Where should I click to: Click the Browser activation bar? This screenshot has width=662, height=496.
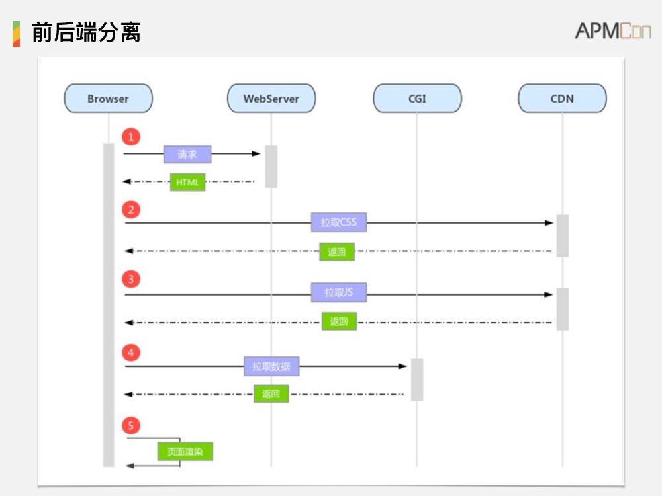coord(109,304)
